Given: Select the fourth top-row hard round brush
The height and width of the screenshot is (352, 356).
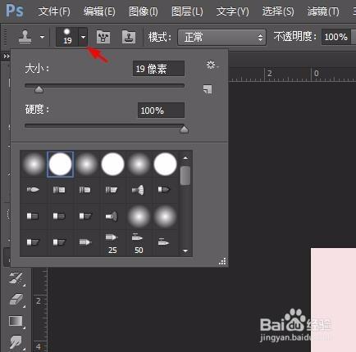Looking at the screenshot, I should (x=112, y=165).
